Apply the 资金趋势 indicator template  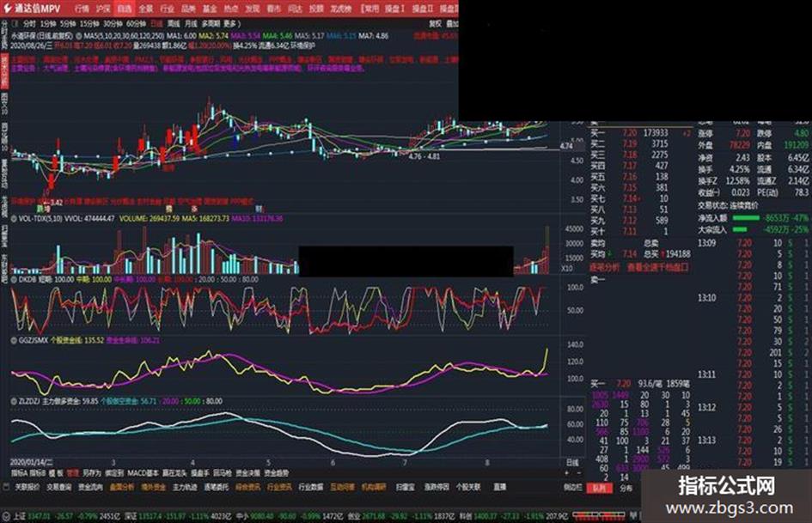[x=276, y=473]
